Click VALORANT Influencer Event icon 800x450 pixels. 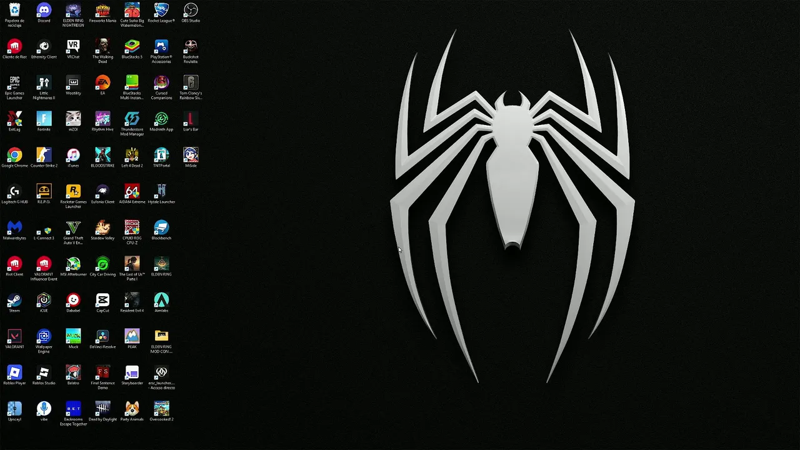[44, 264]
